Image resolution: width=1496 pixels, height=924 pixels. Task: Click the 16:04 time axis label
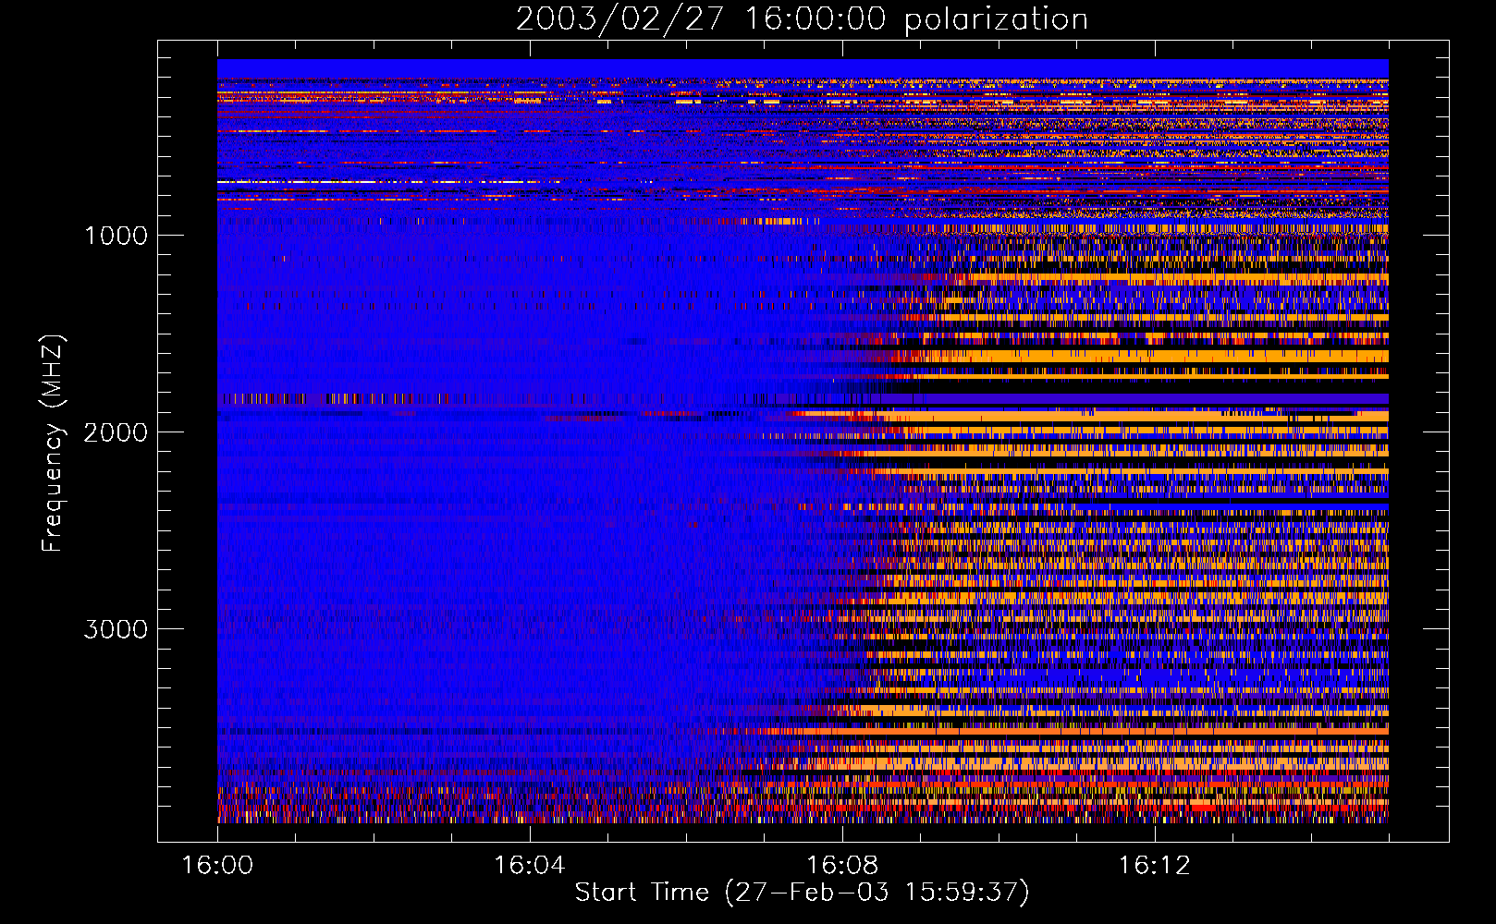click(530, 866)
